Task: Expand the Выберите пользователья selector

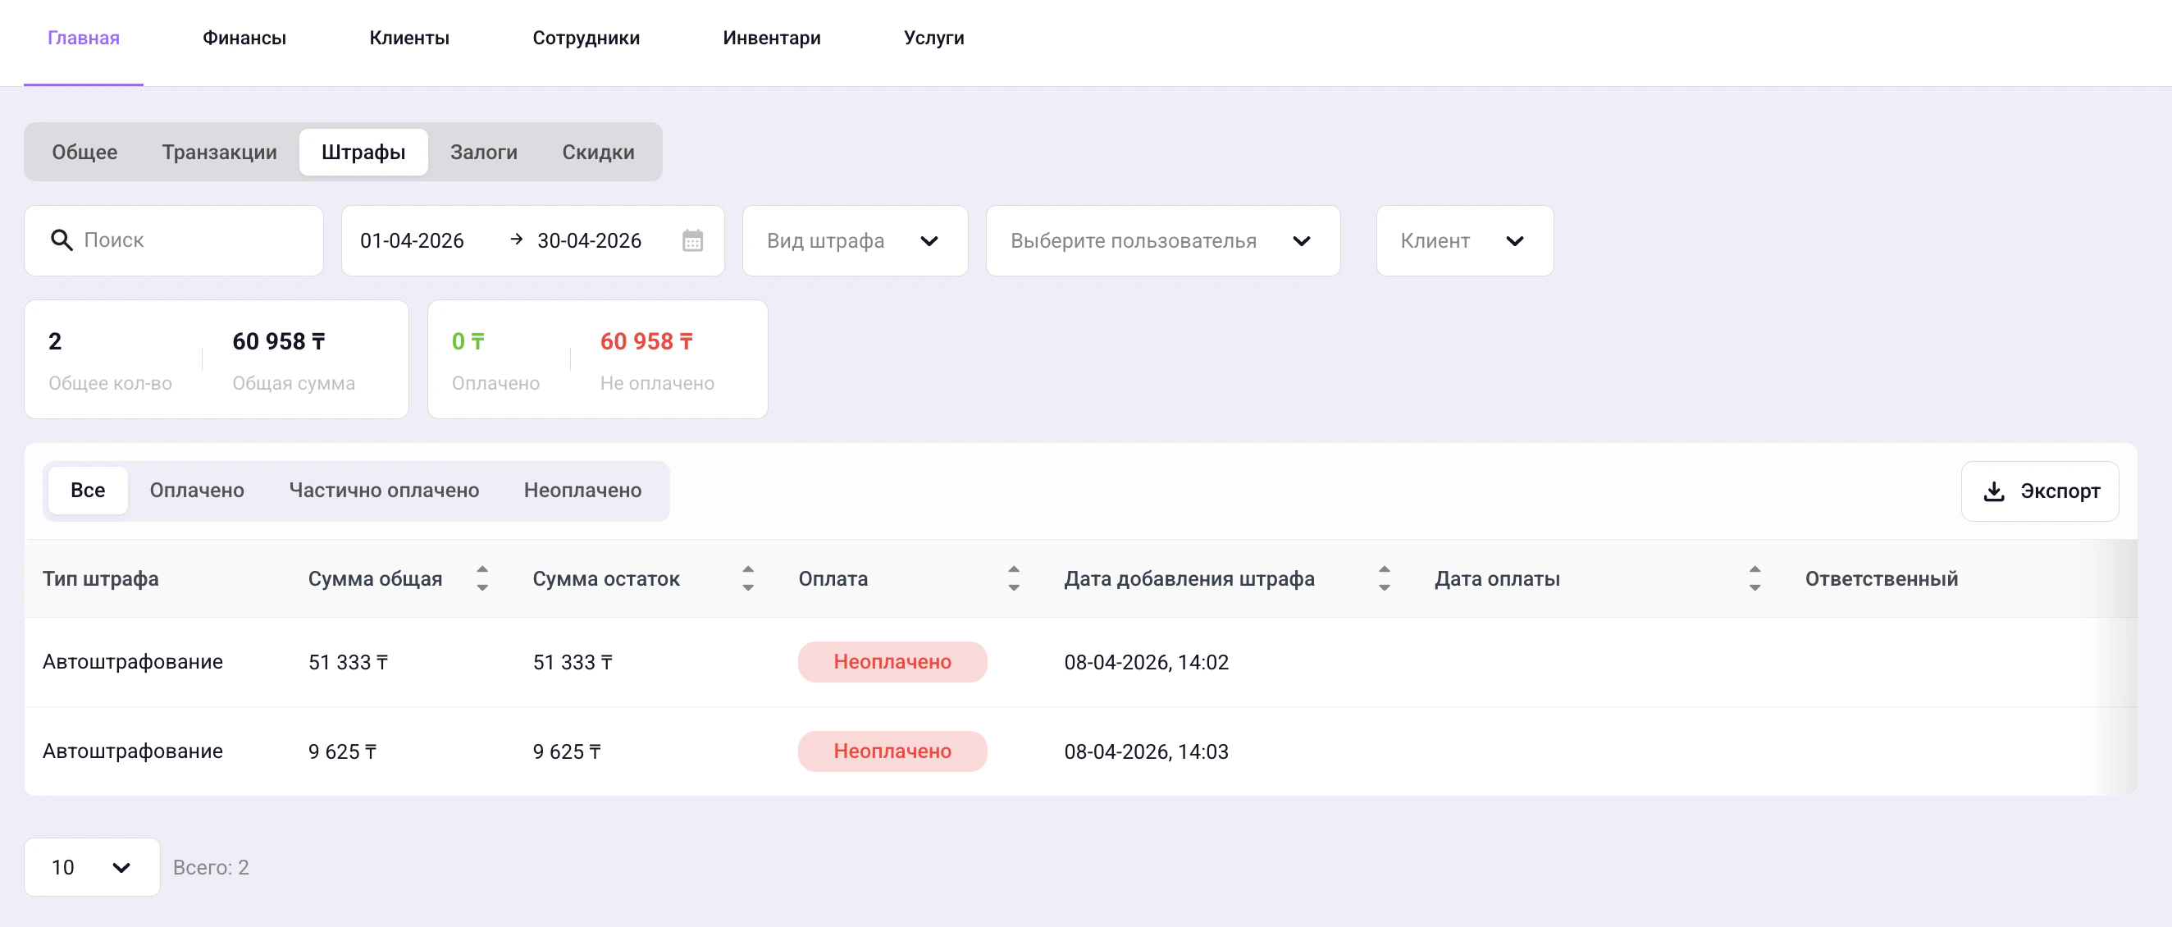Action: coord(1162,240)
